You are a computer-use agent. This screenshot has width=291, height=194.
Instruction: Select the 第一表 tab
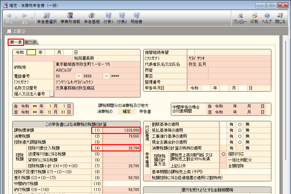click(16, 42)
